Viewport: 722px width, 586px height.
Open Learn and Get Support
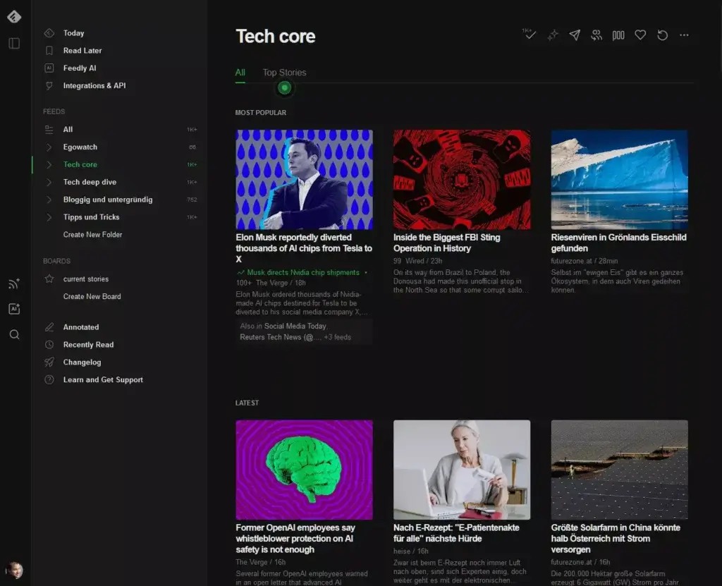103,379
